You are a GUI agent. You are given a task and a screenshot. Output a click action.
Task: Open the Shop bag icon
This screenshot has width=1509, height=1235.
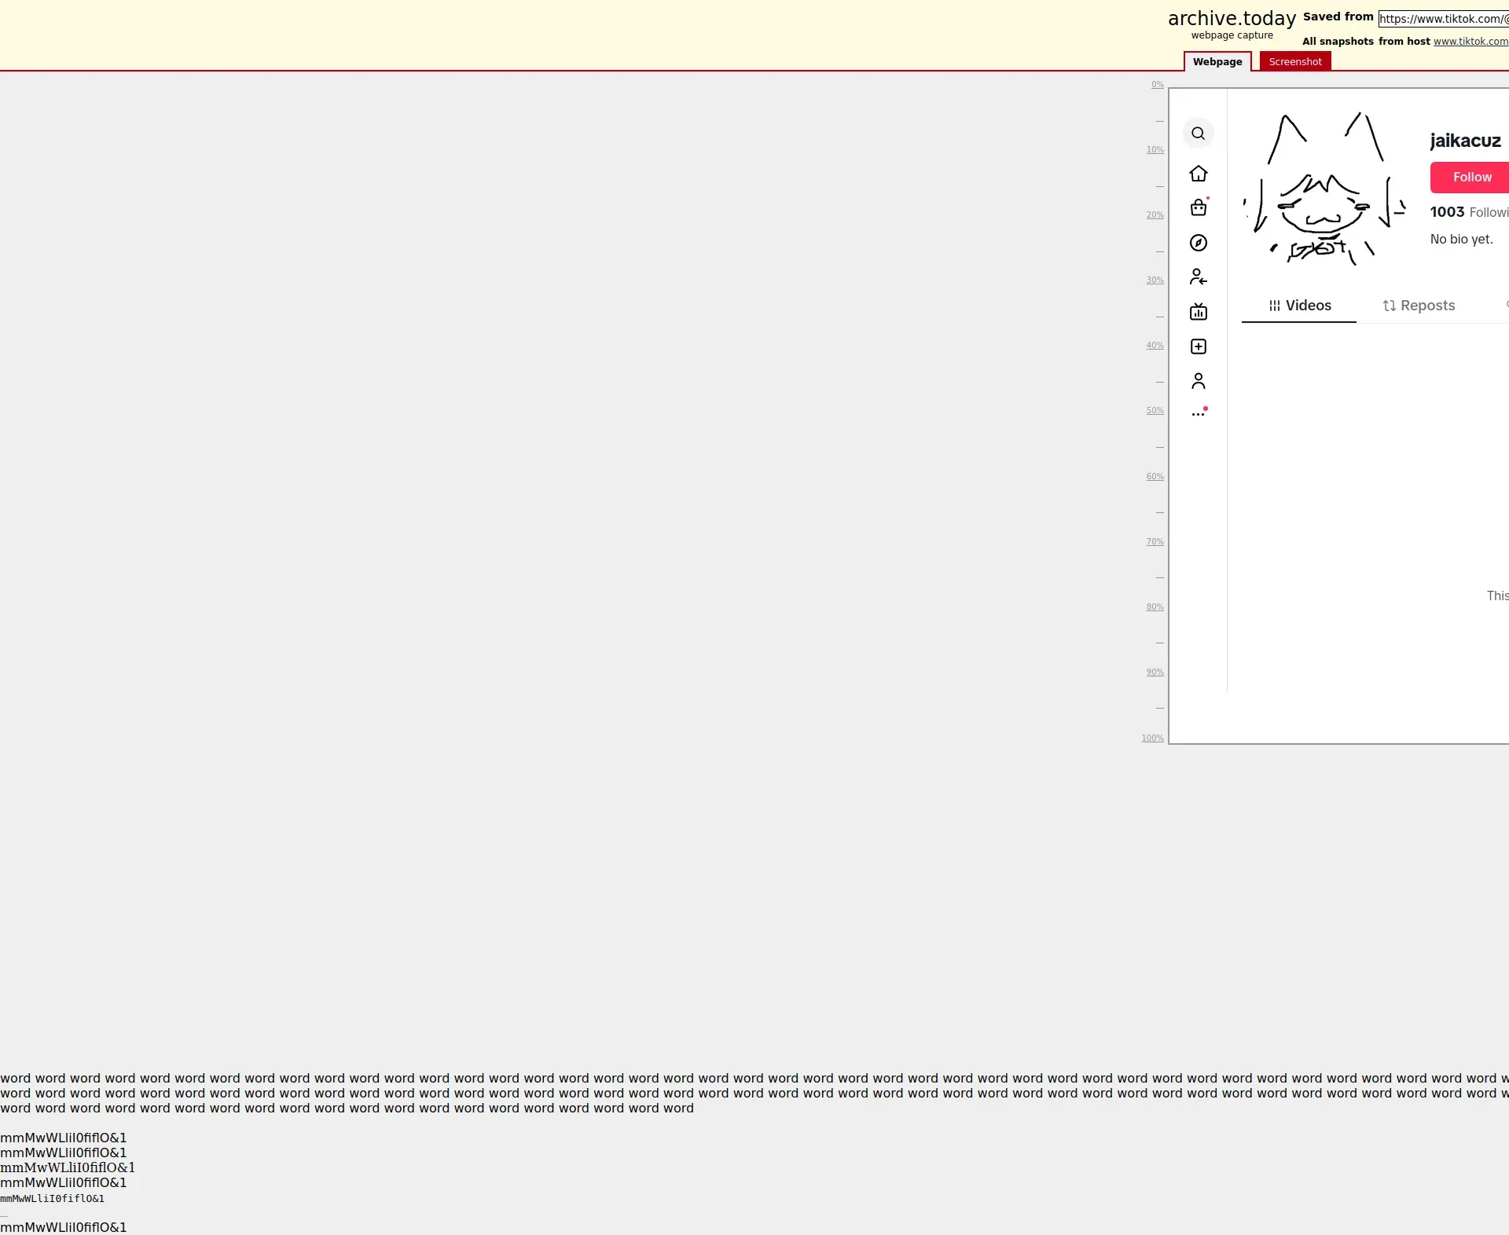coord(1198,208)
